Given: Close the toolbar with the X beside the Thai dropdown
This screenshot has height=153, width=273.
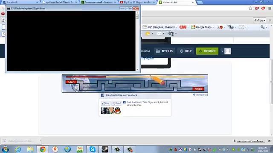Looking at the screenshot, I should pyautogui.click(x=270, y=20).
